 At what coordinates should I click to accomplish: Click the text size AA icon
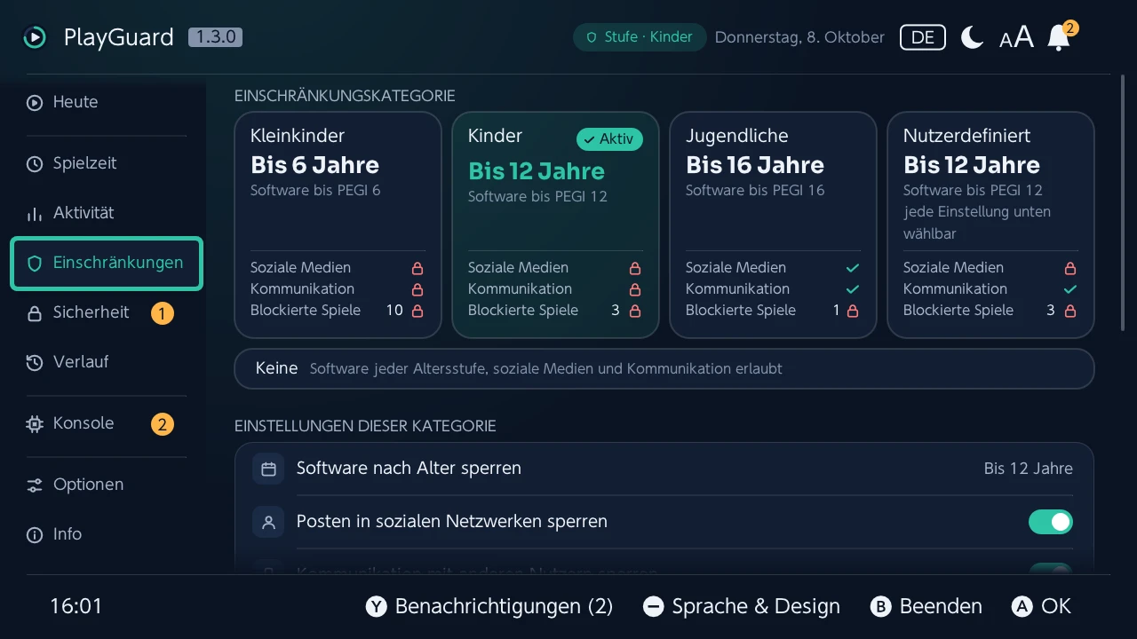(1016, 37)
